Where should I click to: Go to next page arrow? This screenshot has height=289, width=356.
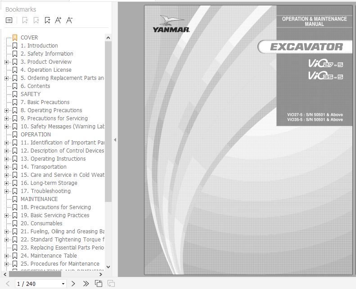coord(73,284)
